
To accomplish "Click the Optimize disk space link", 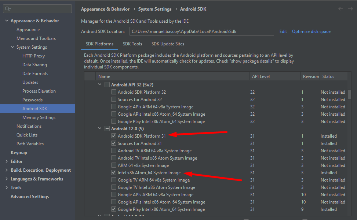I will [311, 31].
